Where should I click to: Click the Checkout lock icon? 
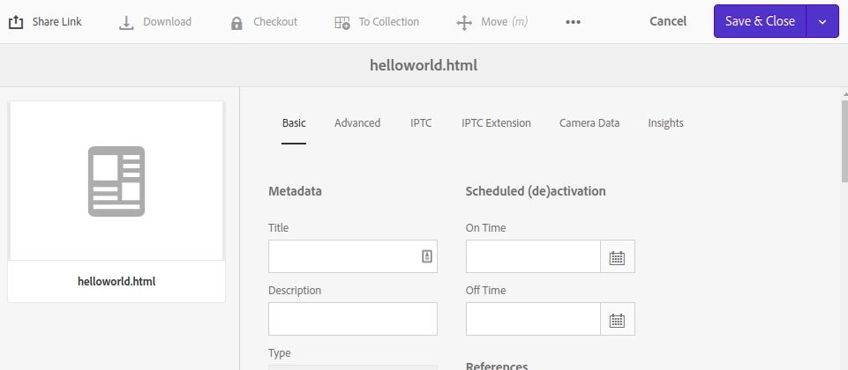pos(236,22)
